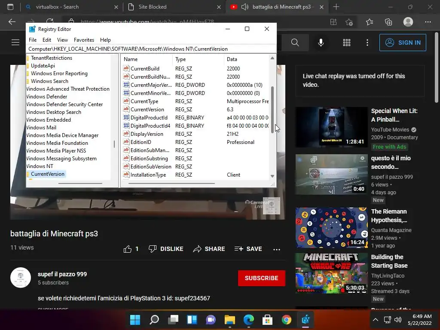Screen dimensions: 440x330
Task: Open Task View in taskbar
Action: click(173, 320)
